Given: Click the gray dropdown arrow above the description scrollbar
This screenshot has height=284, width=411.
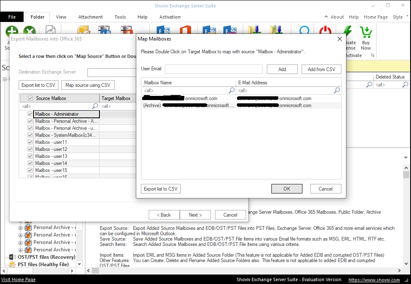Looking at the screenshot, I should tap(406, 158).
